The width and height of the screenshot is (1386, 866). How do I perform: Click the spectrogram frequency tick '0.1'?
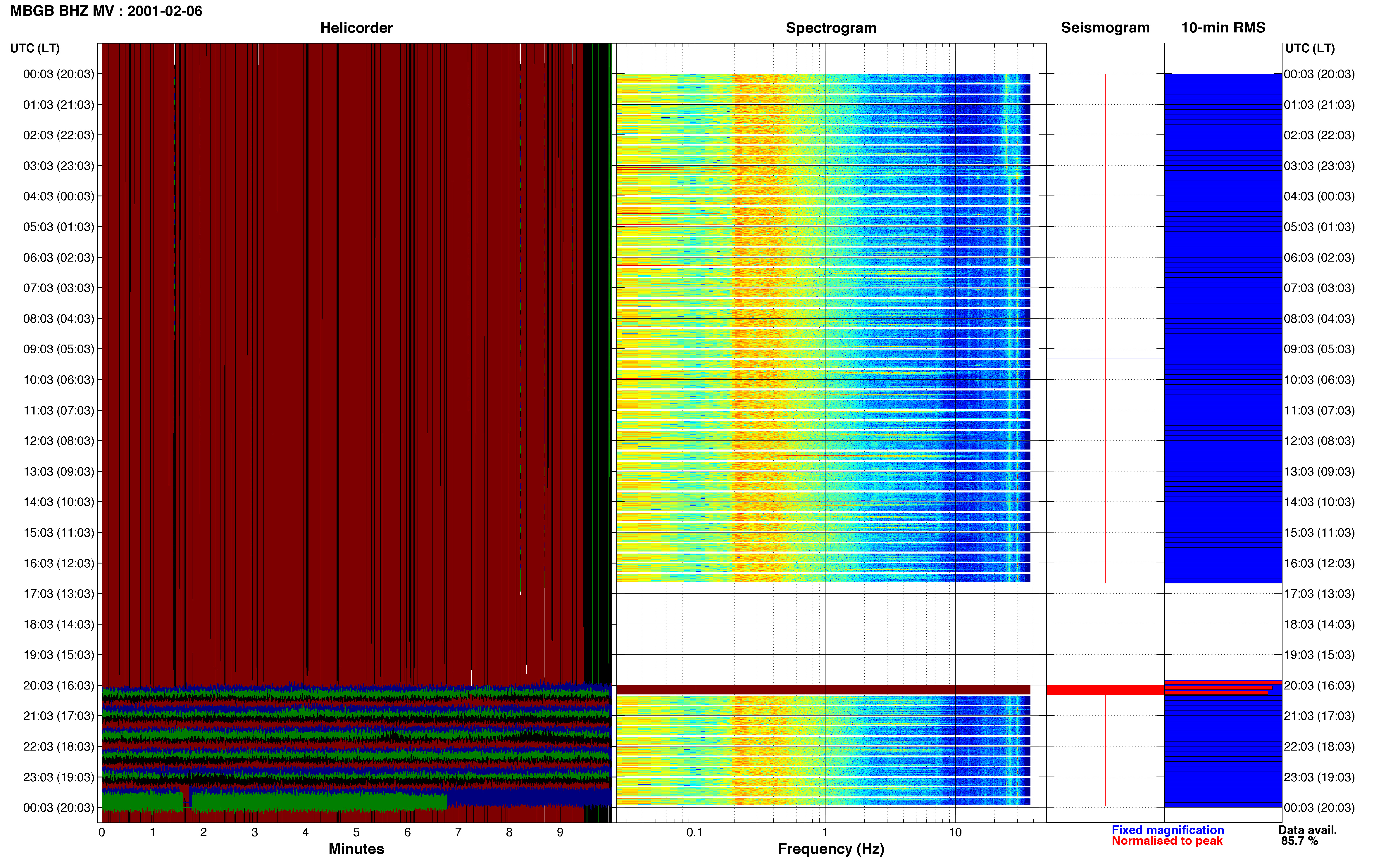[694, 832]
